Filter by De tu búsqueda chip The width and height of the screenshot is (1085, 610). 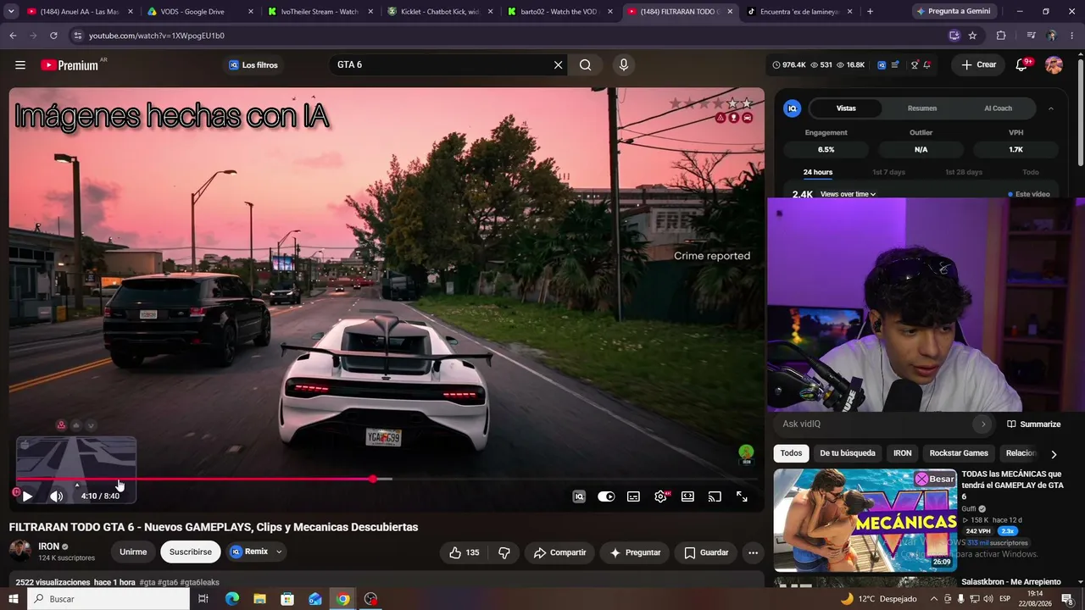(848, 453)
